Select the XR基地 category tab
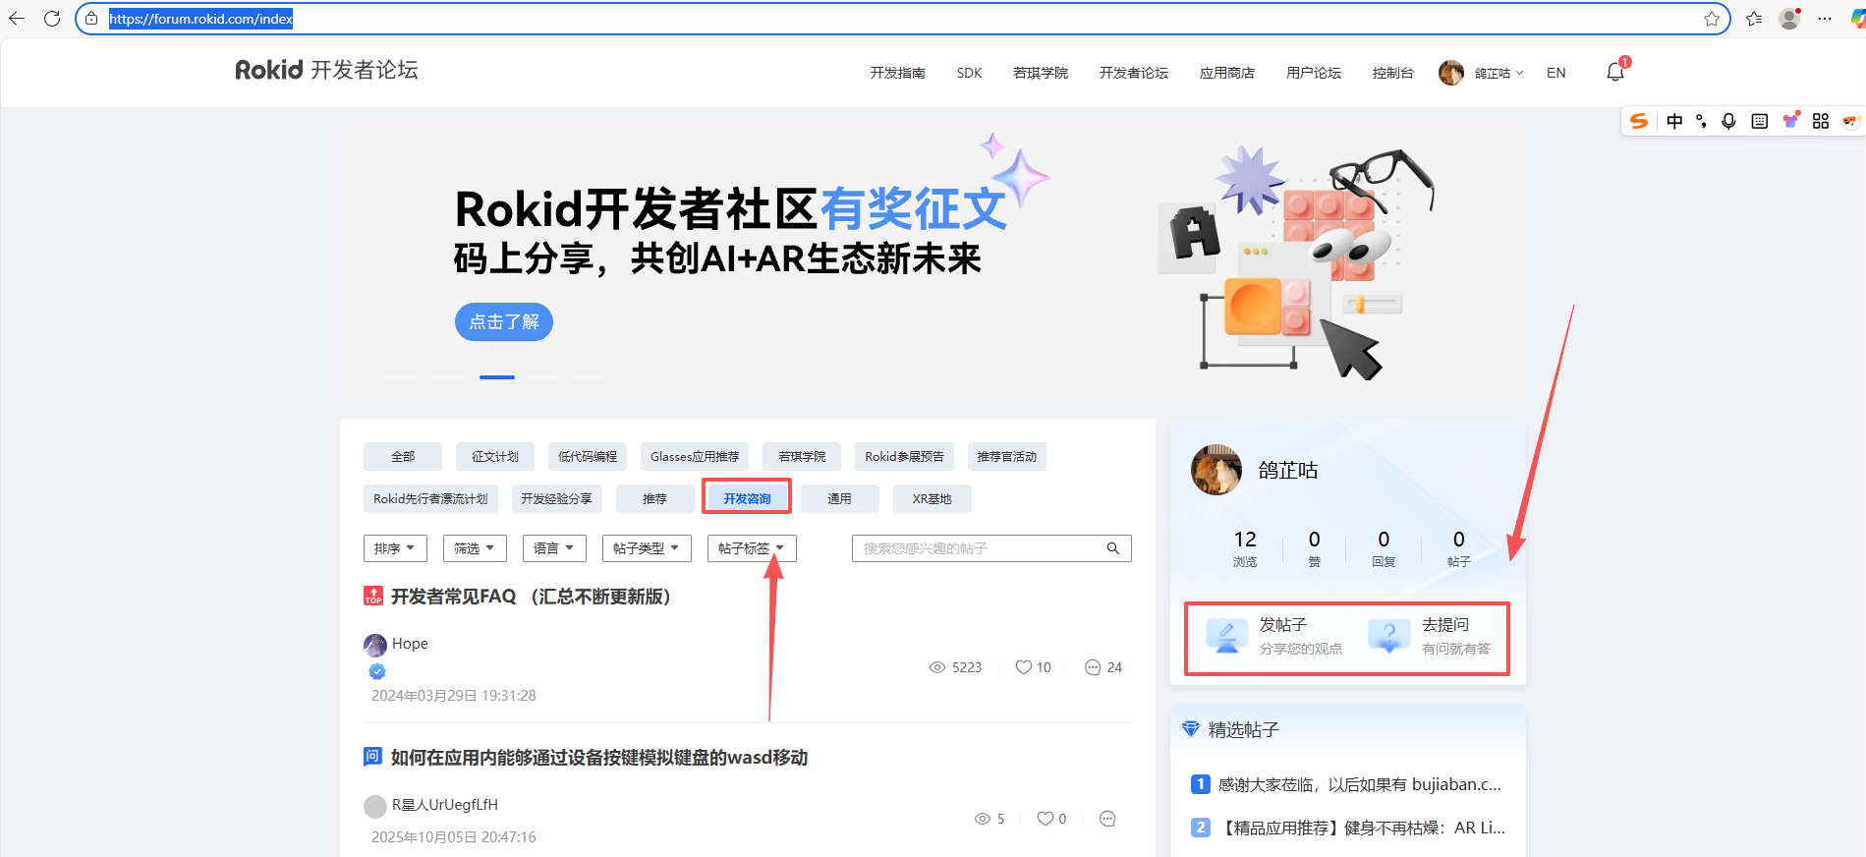 point(933,498)
